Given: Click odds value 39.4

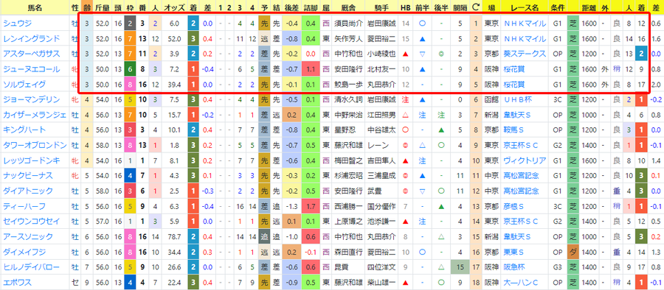Looking at the screenshot, I should pos(174,85).
